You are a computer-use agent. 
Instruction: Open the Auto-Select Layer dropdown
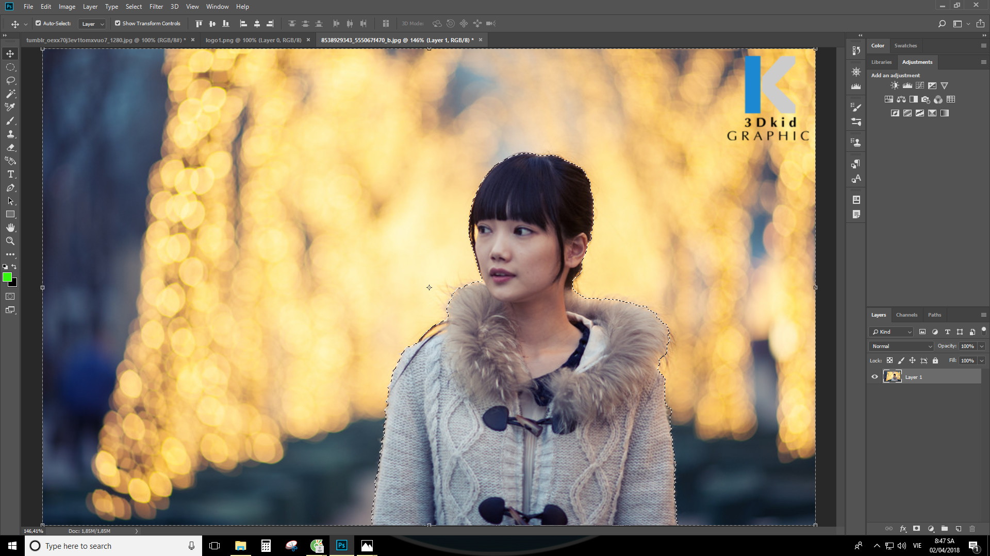point(92,24)
